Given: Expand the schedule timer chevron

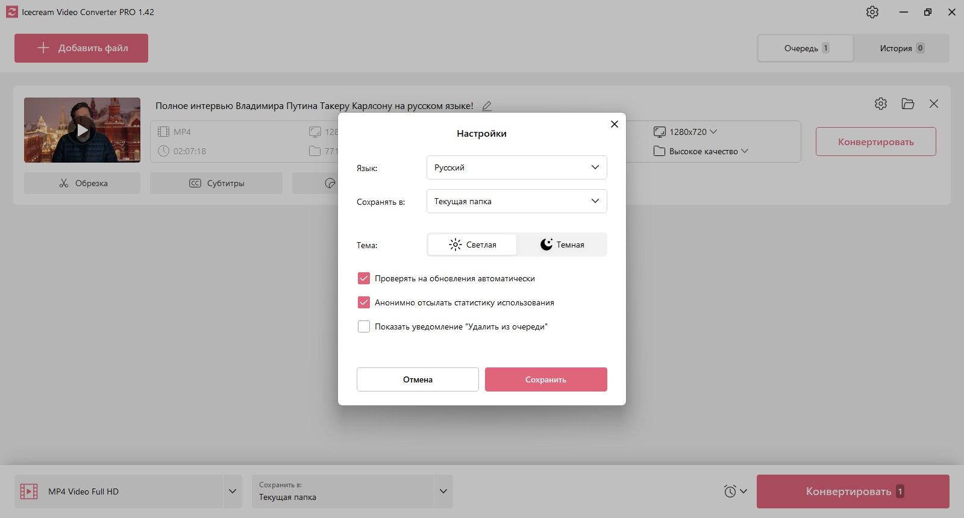Looking at the screenshot, I should coord(743,491).
